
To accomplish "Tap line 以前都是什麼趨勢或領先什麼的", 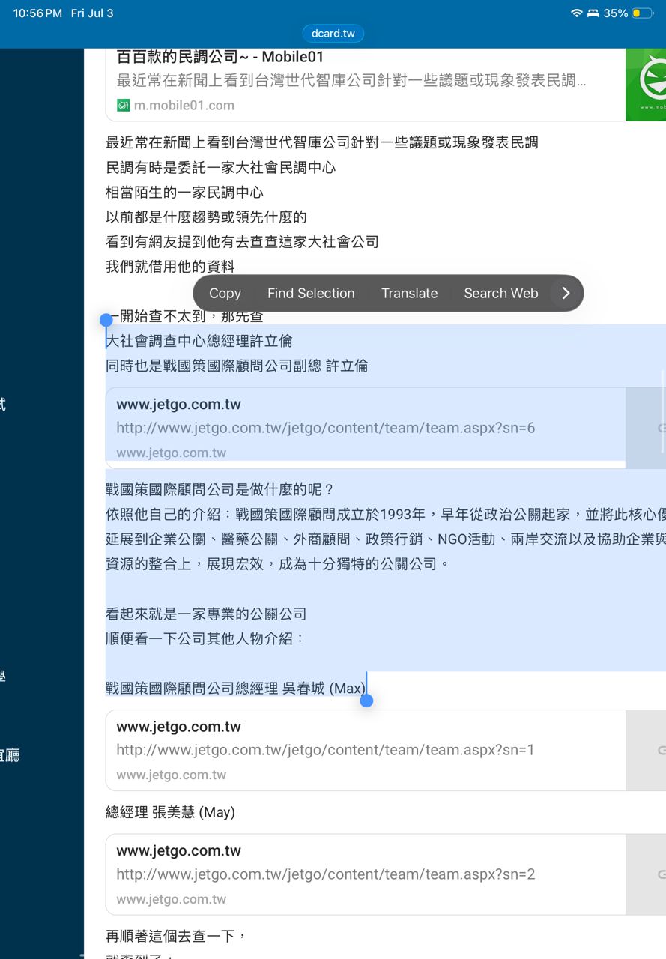I will click(206, 217).
